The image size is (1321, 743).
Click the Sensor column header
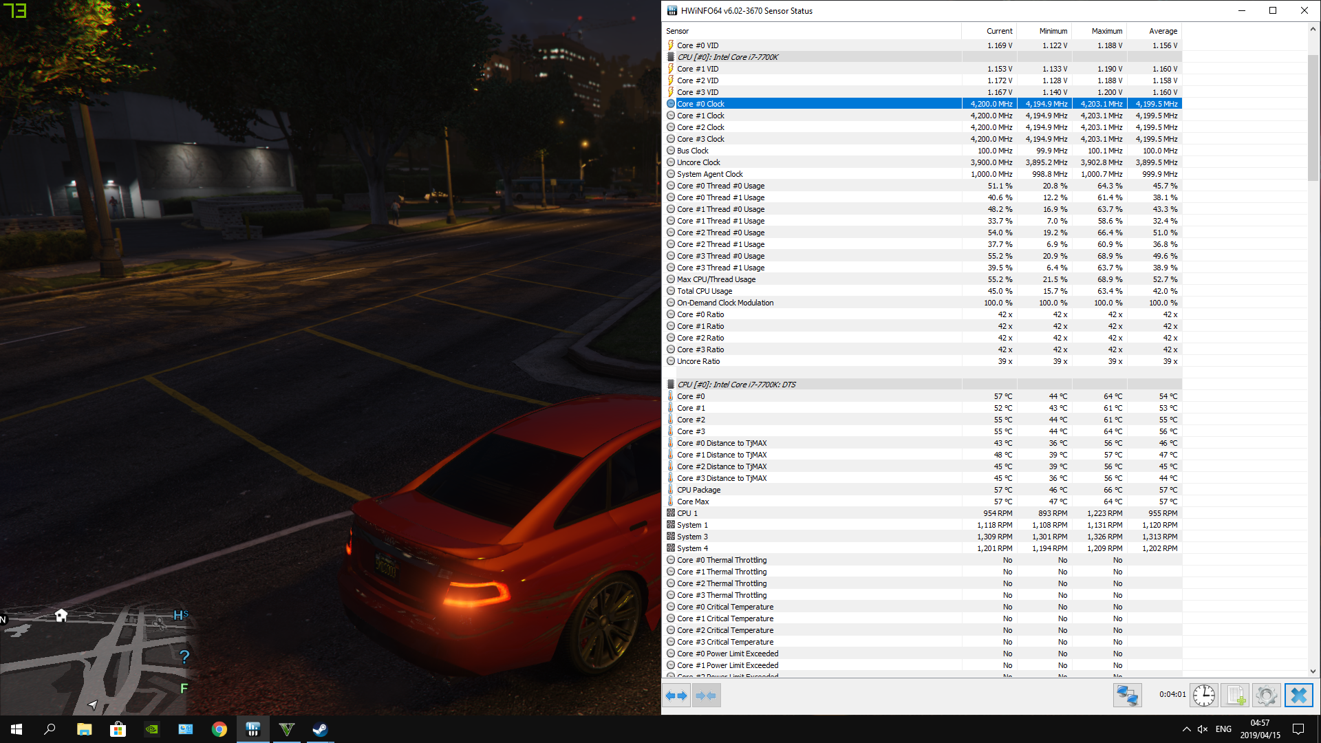(812, 31)
